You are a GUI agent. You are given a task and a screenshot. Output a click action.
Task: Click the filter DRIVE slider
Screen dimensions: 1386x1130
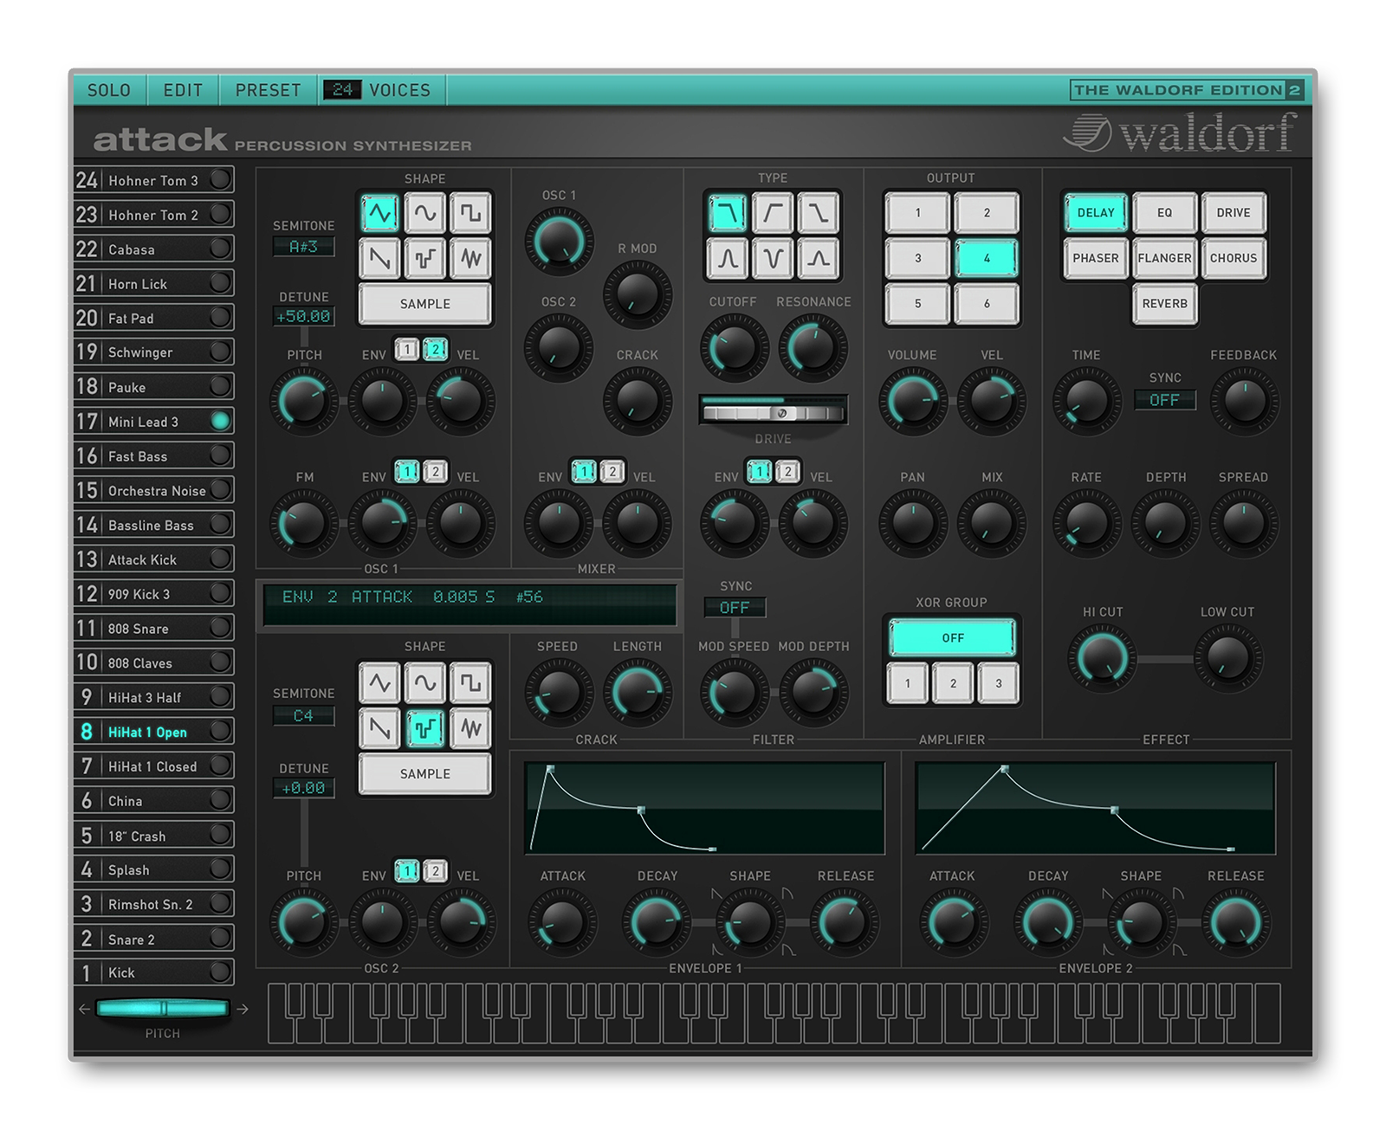click(x=773, y=410)
